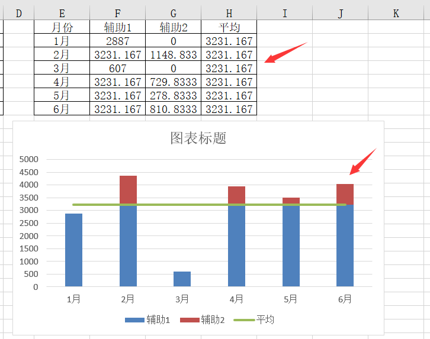This screenshot has width=430, height=339.
Task: Click the chart title 图表标题
Action: point(198,138)
